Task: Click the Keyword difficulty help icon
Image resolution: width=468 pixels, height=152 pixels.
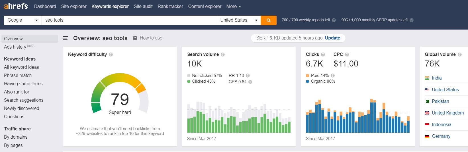Action: (x=111, y=55)
